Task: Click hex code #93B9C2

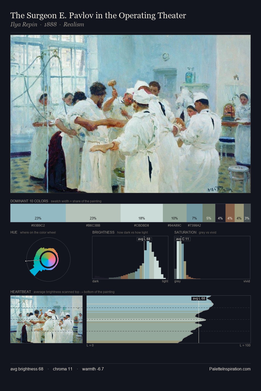Action: tap(38, 225)
